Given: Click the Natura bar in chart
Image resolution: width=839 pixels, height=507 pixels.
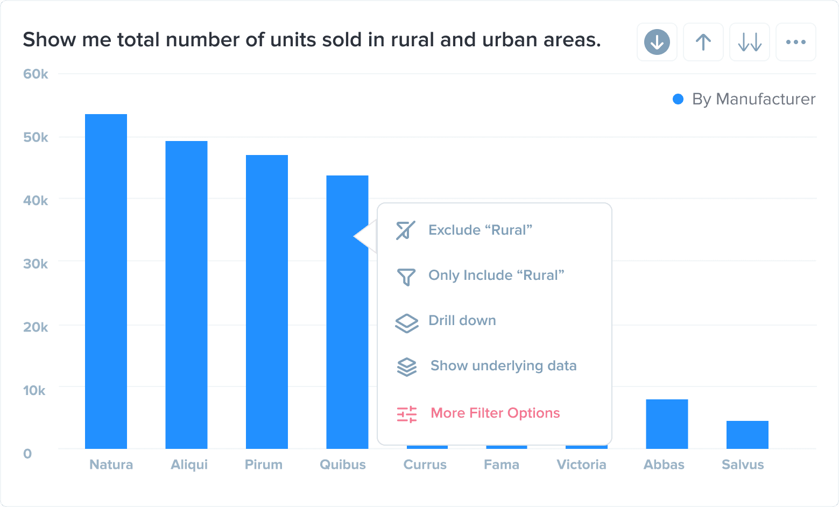Looking at the screenshot, I should pyautogui.click(x=106, y=281).
